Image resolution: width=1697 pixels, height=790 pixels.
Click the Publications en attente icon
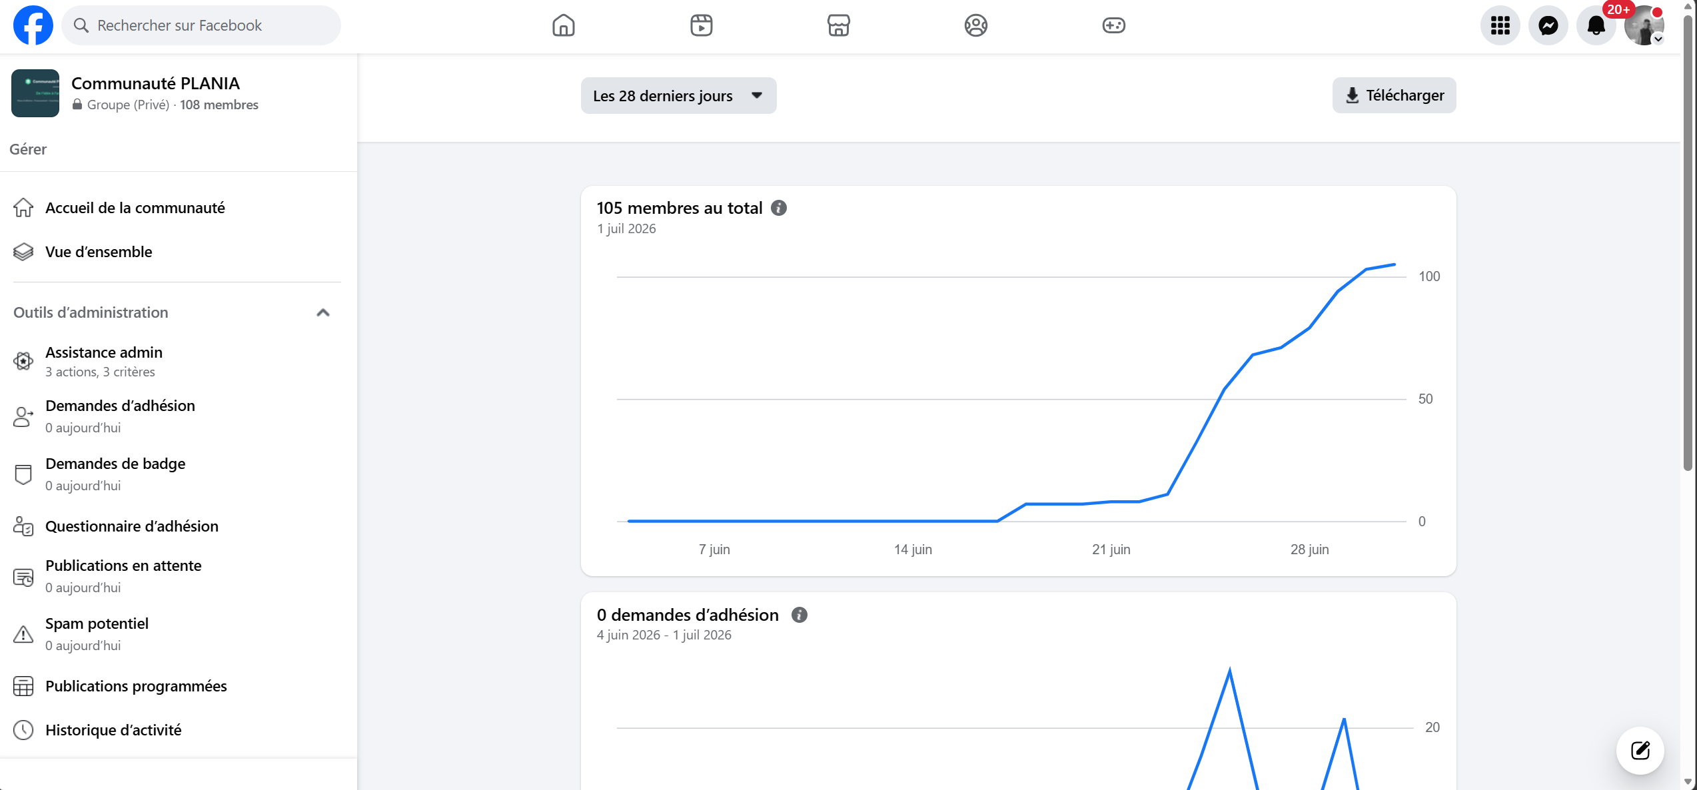(x=23, y=577)
